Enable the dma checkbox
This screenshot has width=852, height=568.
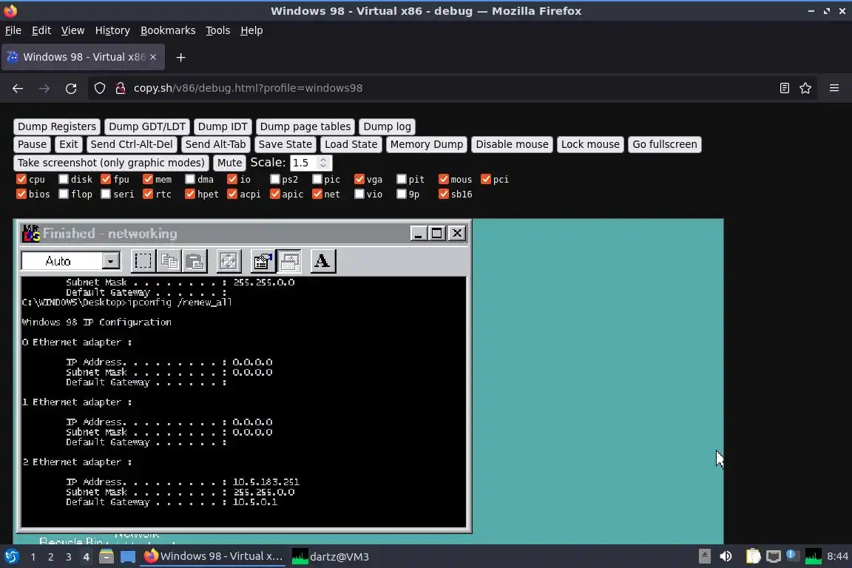[x=189, y=180]
